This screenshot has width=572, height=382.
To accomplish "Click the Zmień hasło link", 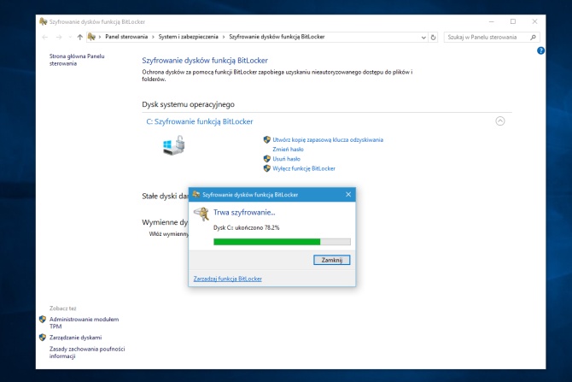I will (x=288, y=149).
